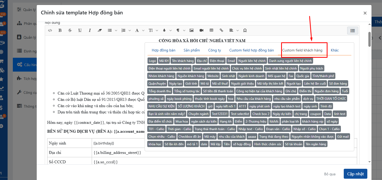Insert the Hình thức chăm sóc field tag
Screen dimensions: 382x180
pyautogui.click(x=268, y=144)
